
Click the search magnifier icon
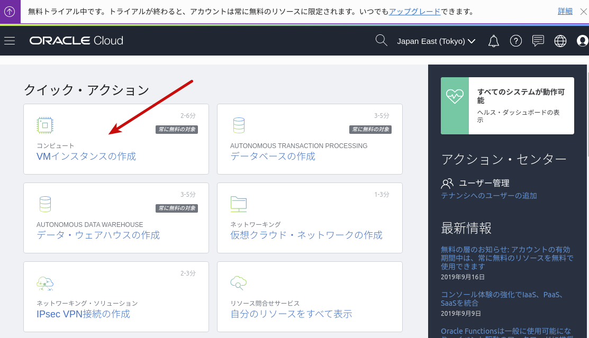pyautogui.click(x=381, y=41)
